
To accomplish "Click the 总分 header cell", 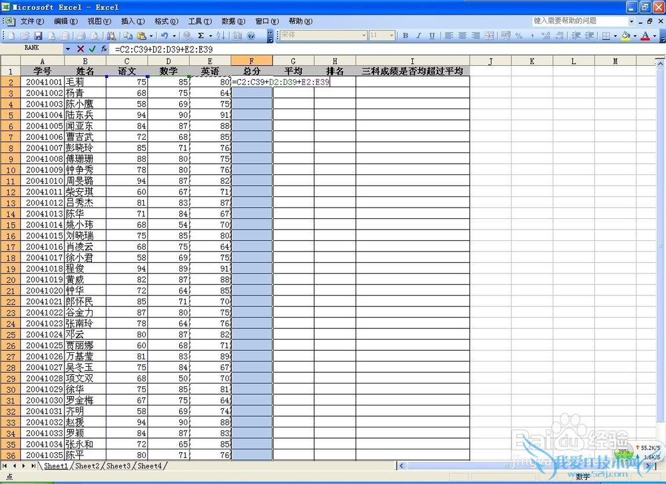I will point(252,71).
